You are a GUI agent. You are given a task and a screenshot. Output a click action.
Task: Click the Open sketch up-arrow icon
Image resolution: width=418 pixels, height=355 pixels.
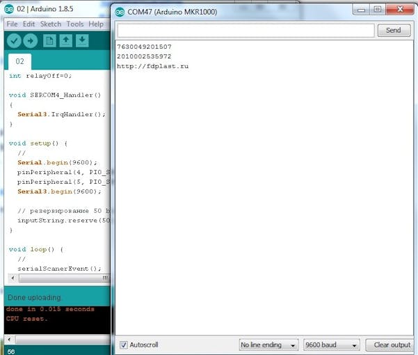point(66,40)
